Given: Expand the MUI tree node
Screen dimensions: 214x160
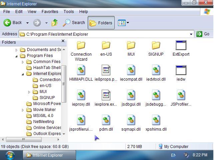Looking at the screenshot, I should pyautogui.click(x=29, y=92).
